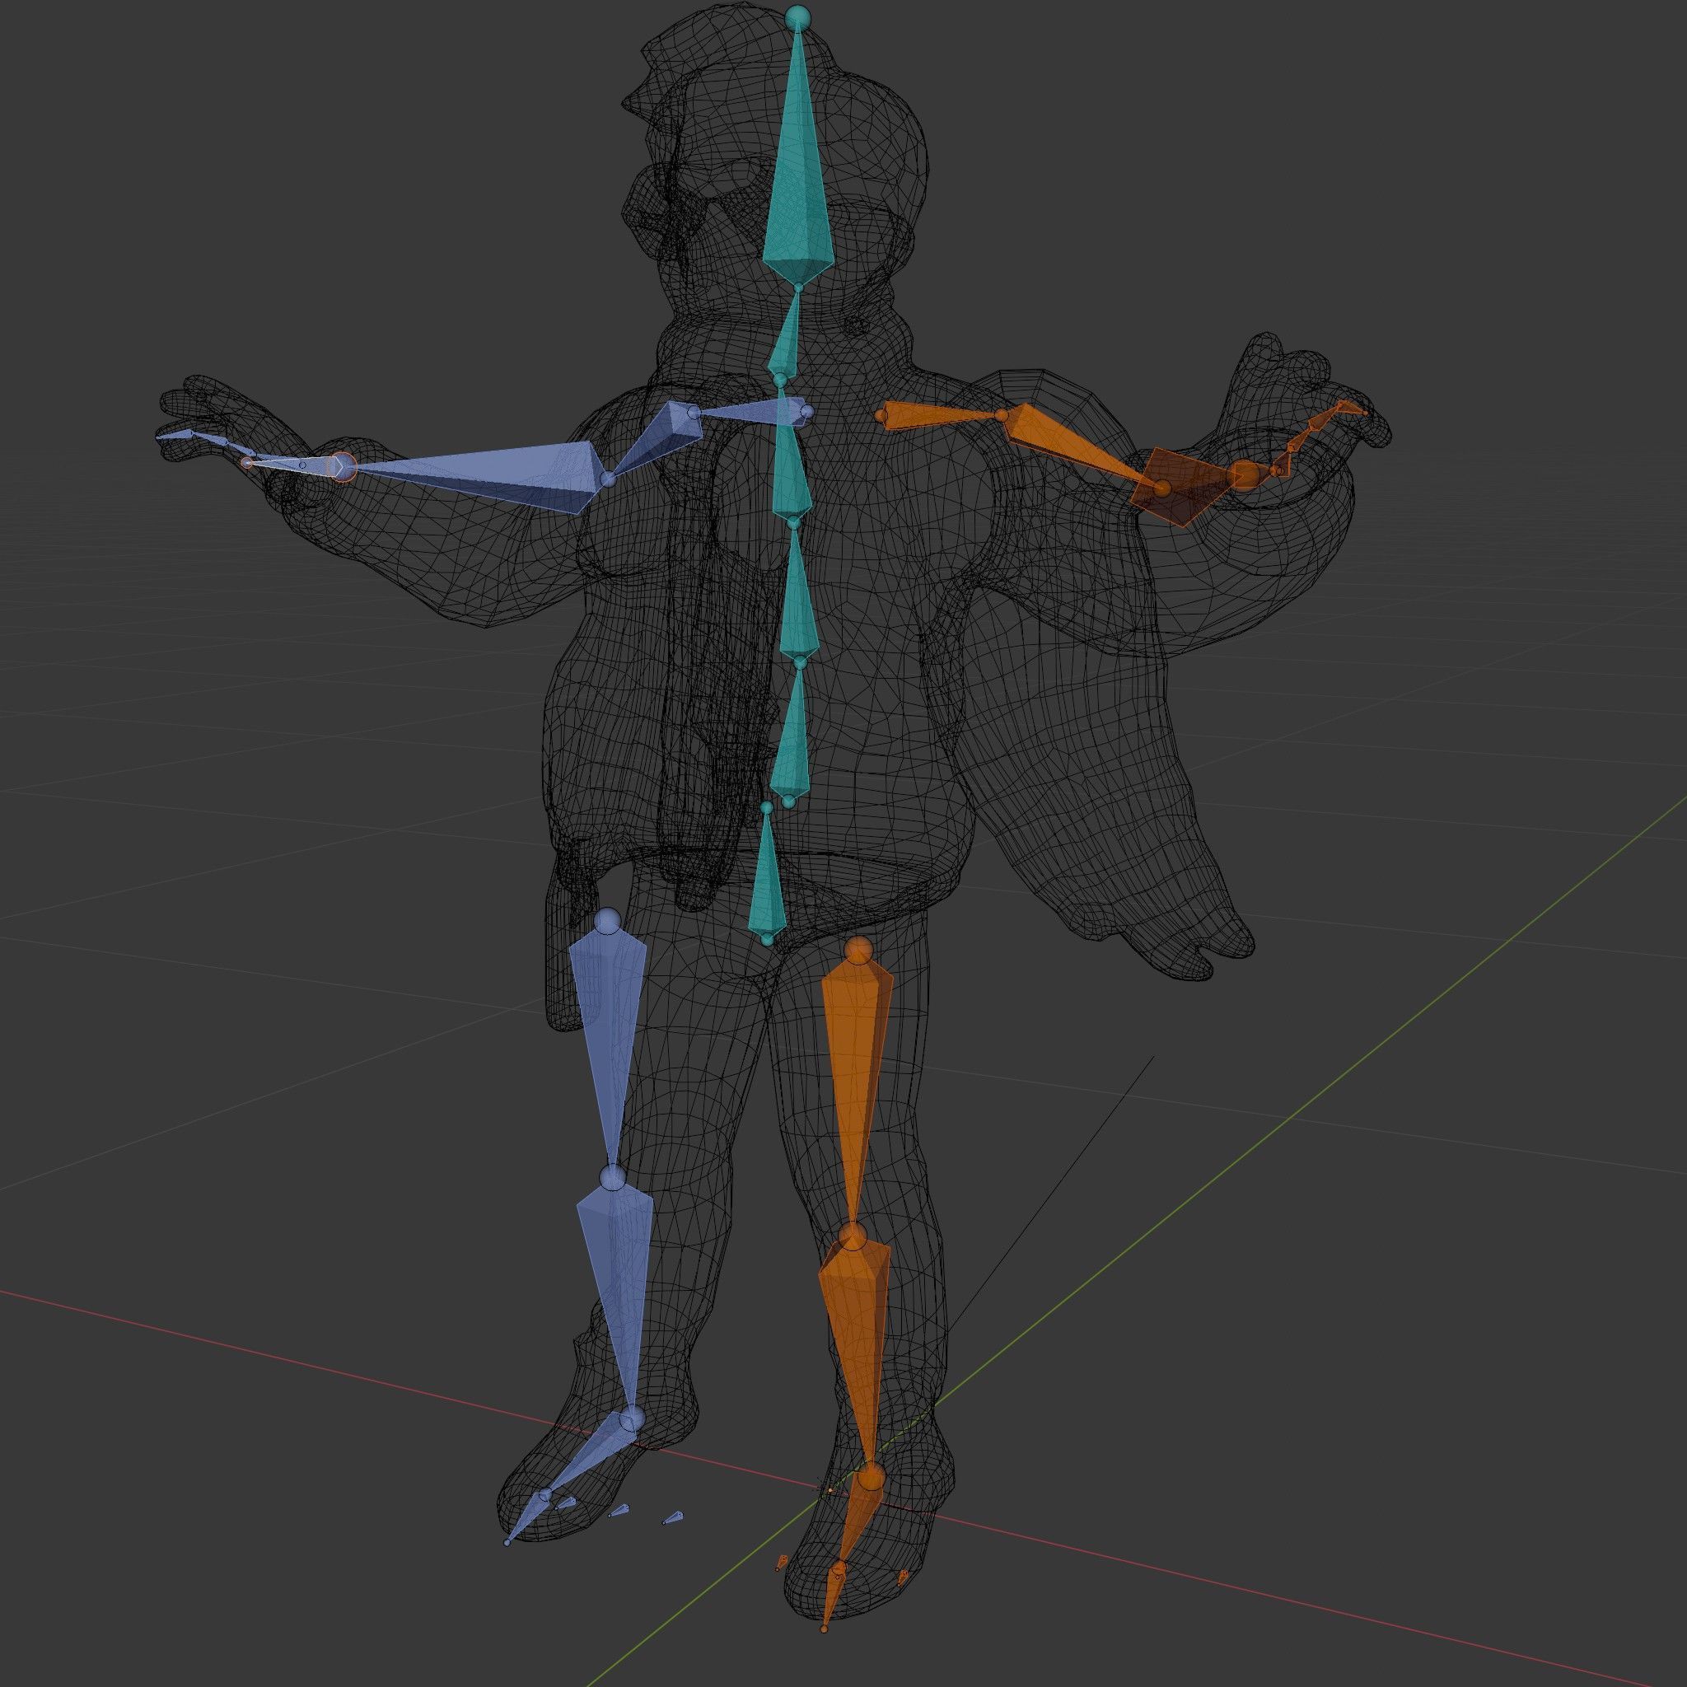Select the blue thigh bone

tap(610, 1039)
